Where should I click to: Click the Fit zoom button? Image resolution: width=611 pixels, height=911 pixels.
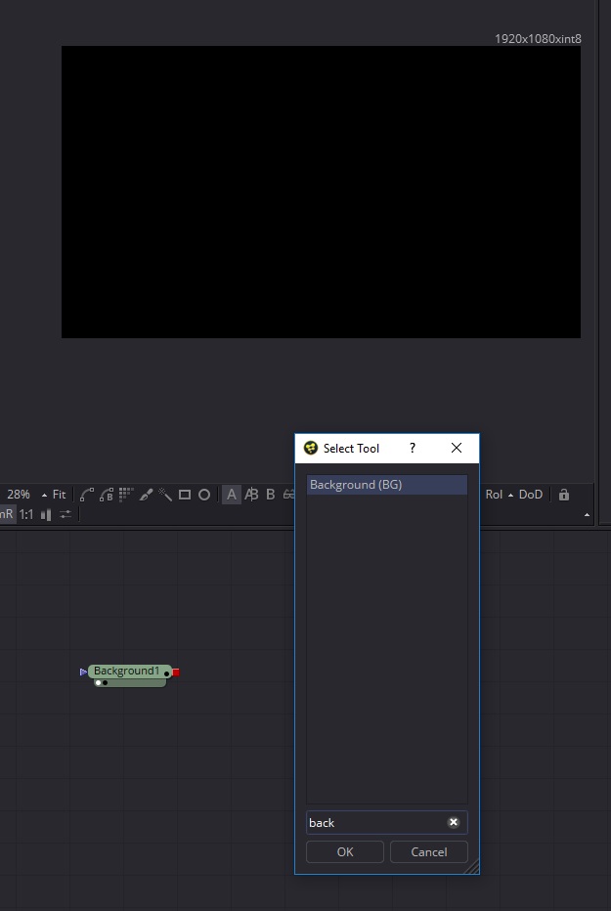(59, 495)
